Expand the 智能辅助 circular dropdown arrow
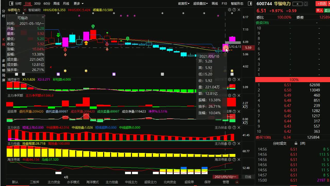The height and width of the screenshot is (186, 330). [25, 10]
